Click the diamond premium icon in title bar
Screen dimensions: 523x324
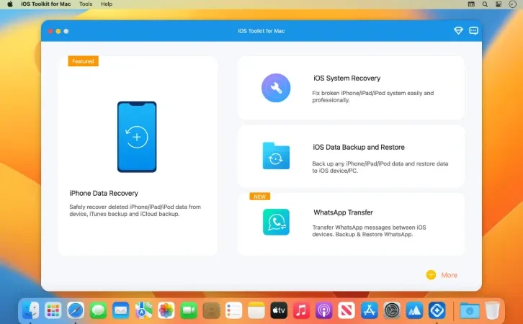(x=458, y=31)
